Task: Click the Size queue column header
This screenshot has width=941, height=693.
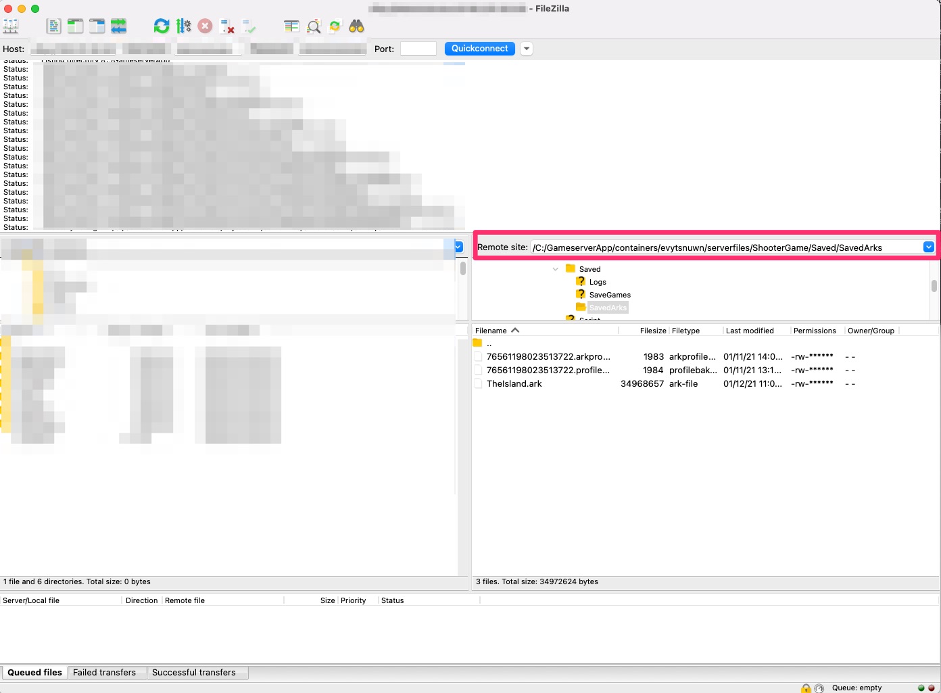Action: pos(327,600)
